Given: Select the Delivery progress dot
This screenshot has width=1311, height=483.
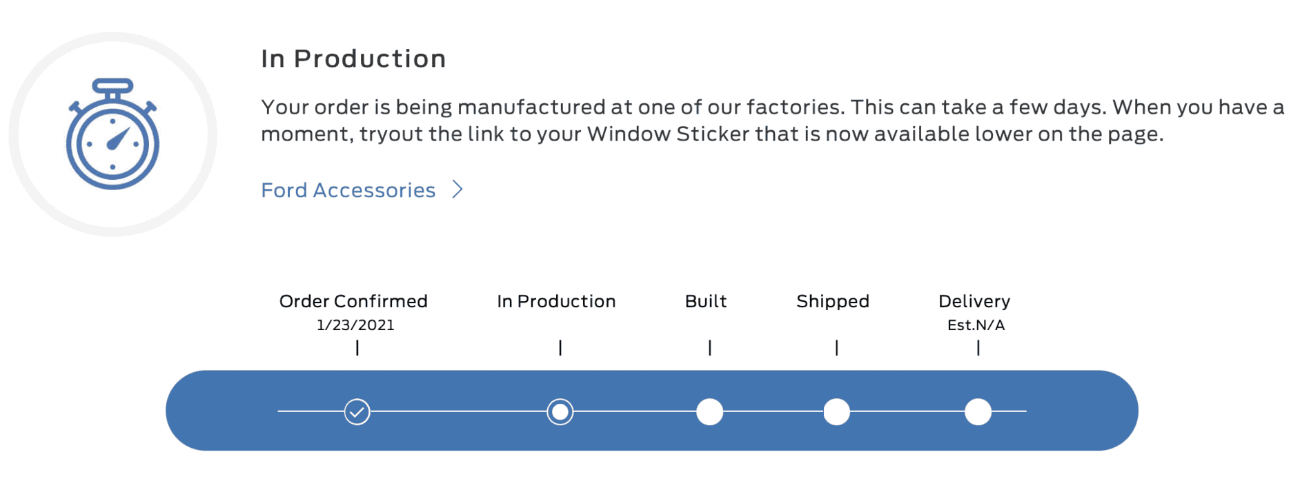Looking at the screenshot, I should 978,412.
